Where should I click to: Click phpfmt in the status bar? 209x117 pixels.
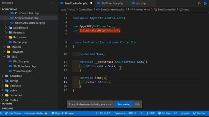pyautogui.click(x=185, y=113)
